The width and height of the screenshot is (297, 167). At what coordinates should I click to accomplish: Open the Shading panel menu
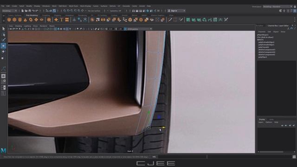[19, 26]
